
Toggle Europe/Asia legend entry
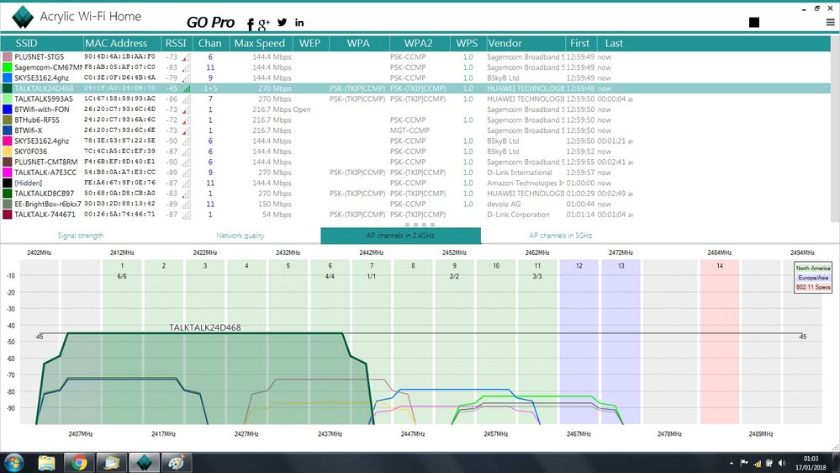pos(813,278)
